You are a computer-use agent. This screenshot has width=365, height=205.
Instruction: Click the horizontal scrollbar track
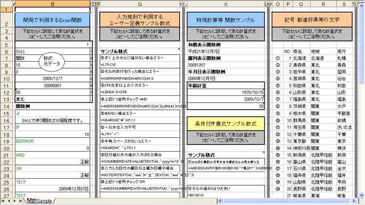point(287,201)
